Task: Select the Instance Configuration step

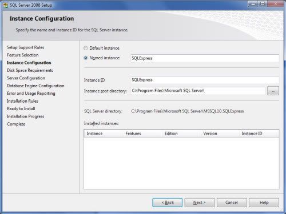Action: coord(29,63)
